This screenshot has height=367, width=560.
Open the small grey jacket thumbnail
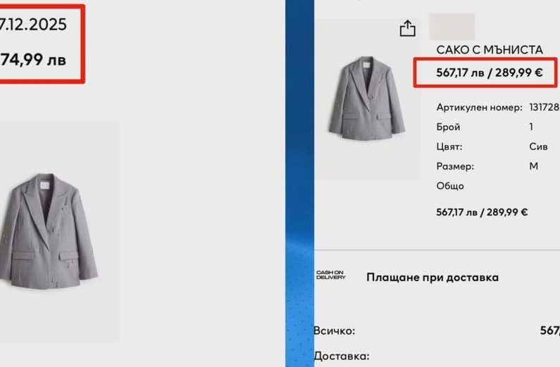click(366, 98)
